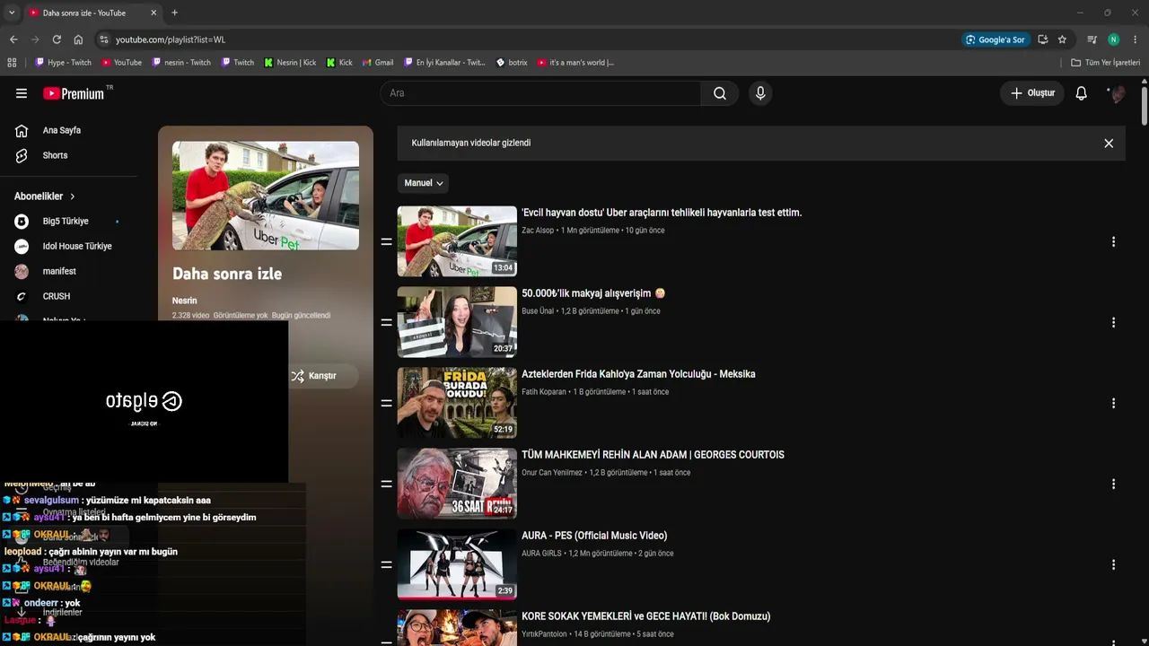Click the Oluştur create button
The image size is (1149, 646).
click(1032, 93)
